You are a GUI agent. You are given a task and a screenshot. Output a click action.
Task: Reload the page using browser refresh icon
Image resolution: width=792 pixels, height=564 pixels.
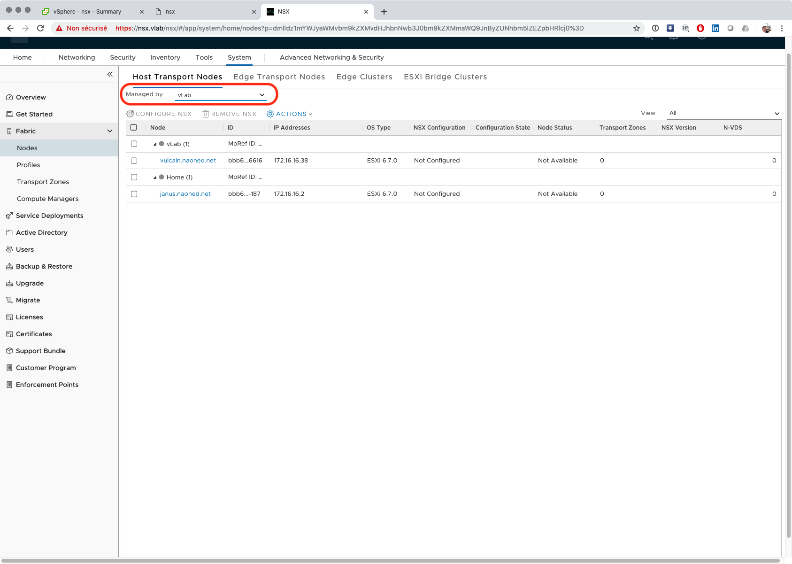pyautogui.click(x=40, y=28)
